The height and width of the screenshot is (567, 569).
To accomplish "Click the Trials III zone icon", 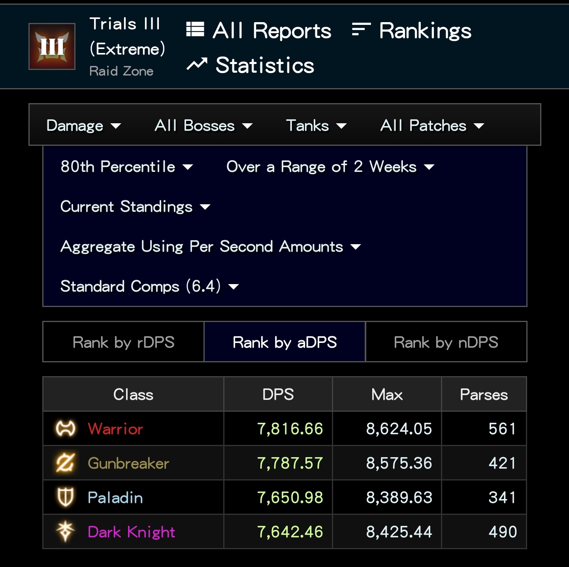I will pos(52,47).
